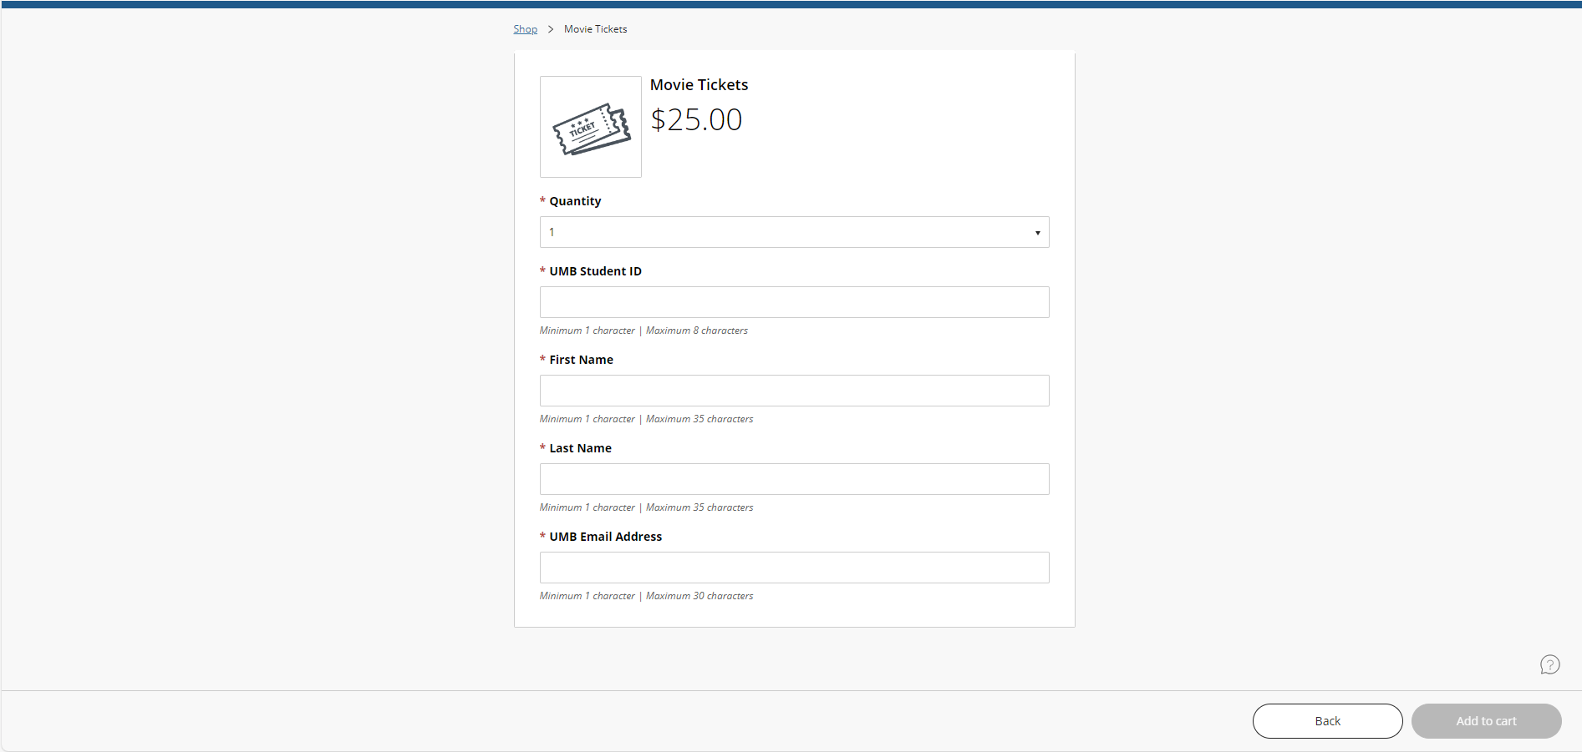The width and height of the screenshot is (1582, 752).
Task: Click the movie ticket product image
Action: pyautogui.click(x=591, y=127)
